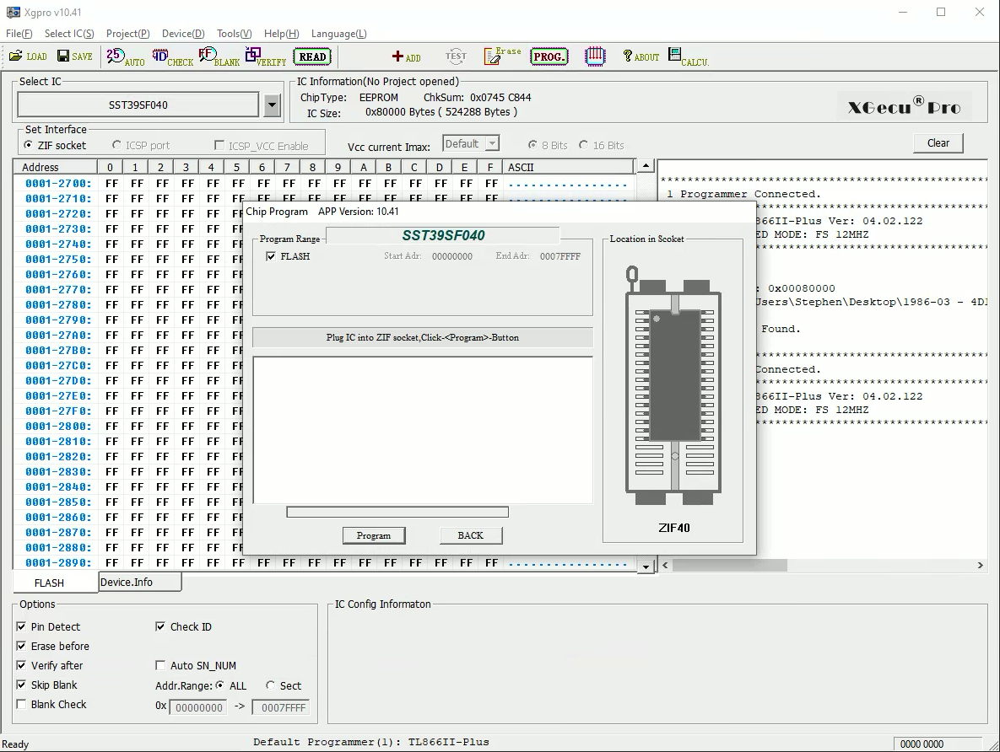Viewport: 1000px width, 752px height.
Task: Start programming via the PROG. toolbar icon
Action: [x=549, y=56]
